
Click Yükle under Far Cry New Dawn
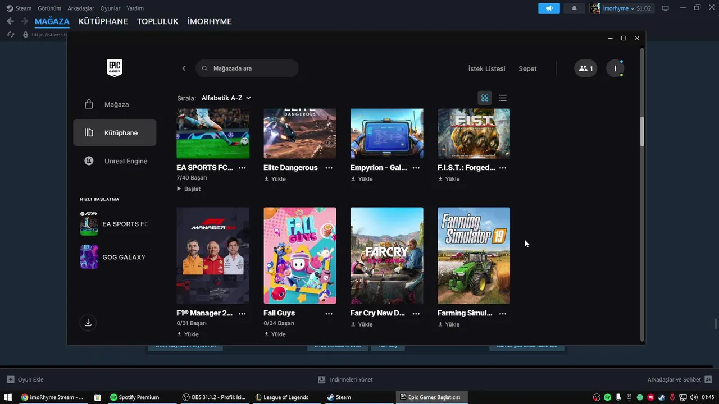point(362,324)
